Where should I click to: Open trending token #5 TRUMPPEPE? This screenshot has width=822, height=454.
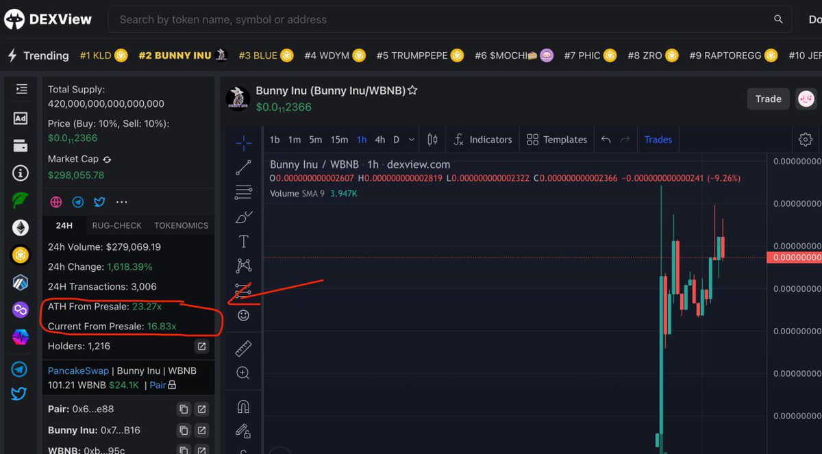420,55
